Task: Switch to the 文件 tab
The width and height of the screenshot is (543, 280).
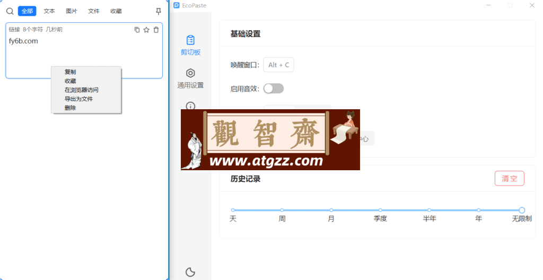Action: [x=93, y=11]
